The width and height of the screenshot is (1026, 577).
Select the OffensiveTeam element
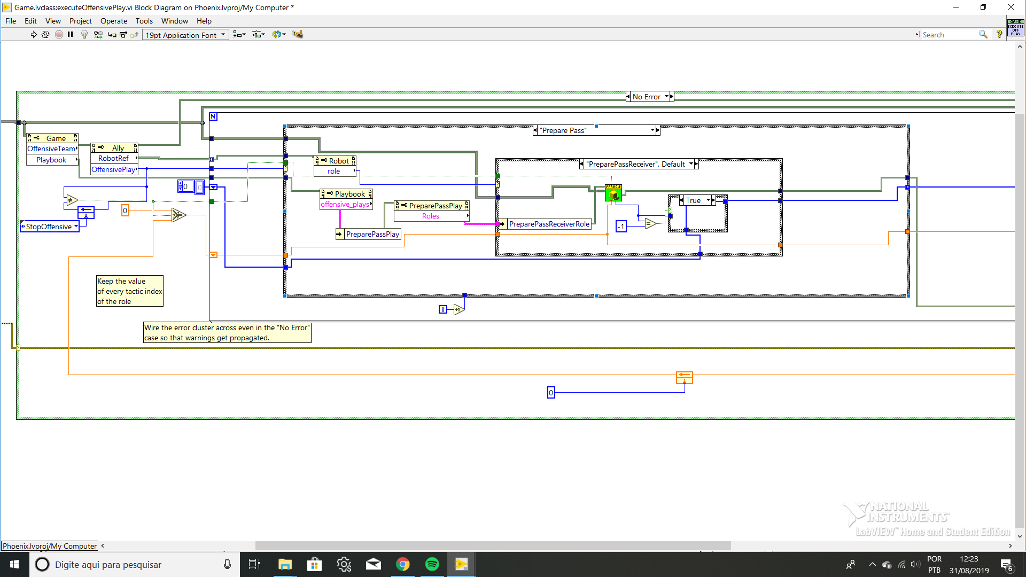pyautogui.click(x=52, y=149)
